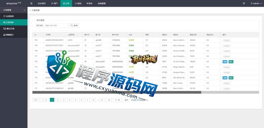Click product name Fortune SOYA...
The height and width of the screenshot is (128, 264).
[x=179, y=51]
